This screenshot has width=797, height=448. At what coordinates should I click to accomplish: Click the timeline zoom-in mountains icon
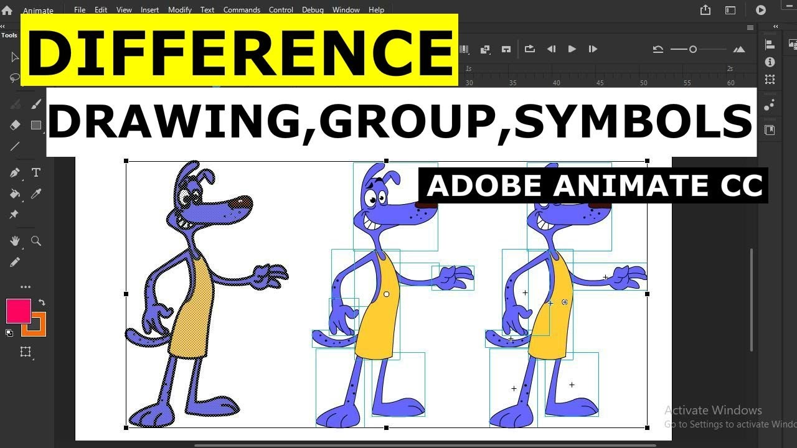click(739, 49)
